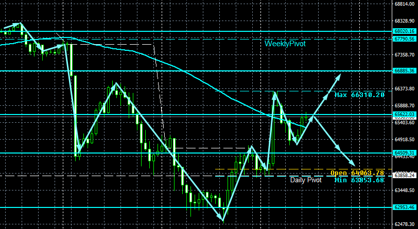Click the 64509.31 price tag on axis
The image size is (418, 229).
pyautogui.click(x=404, y=153)
